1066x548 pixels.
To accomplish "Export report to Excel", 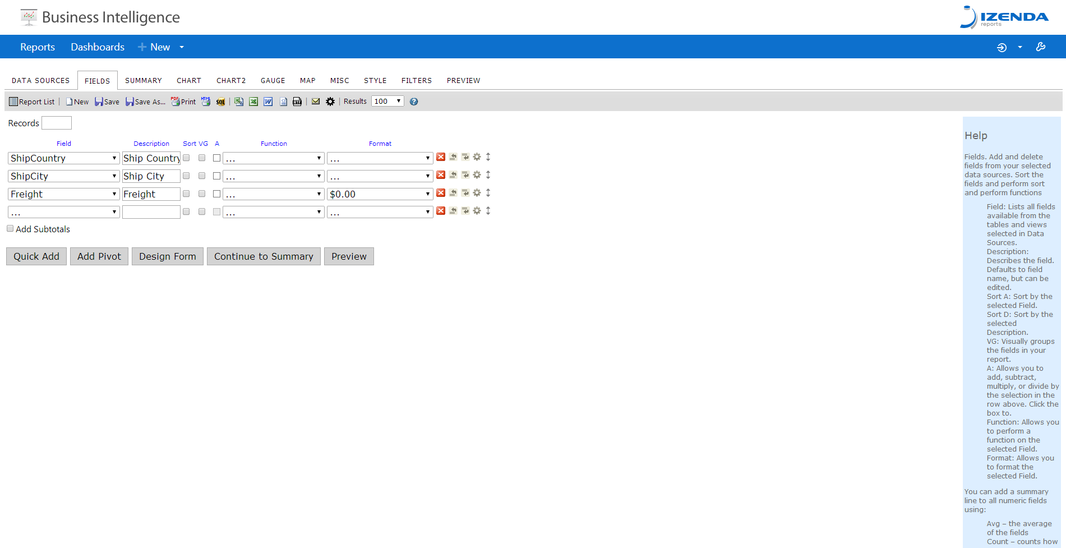I will (x=253, y=102).
